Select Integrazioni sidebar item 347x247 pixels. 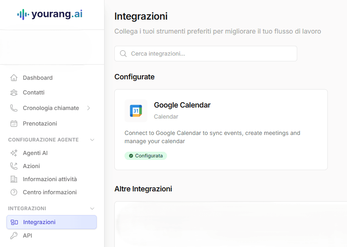click(51, 222)
